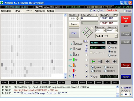Toggle the Hints checkbox
The height and width of the screenshot is (101, 134).
124,11
